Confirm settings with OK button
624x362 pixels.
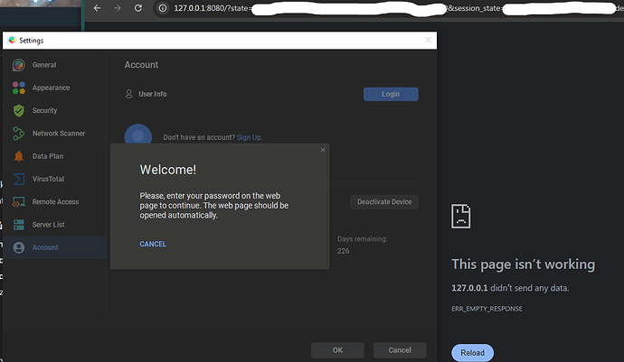(x=337, y=349)
